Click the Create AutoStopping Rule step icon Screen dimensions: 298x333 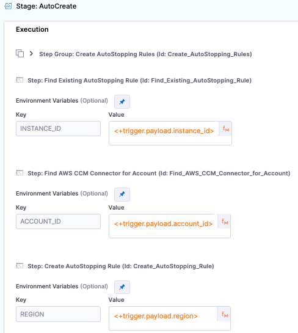(x=20, y=266)
